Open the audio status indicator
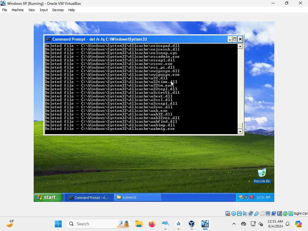The height and width of the screenshot is (231, 308). coord(245,214)
